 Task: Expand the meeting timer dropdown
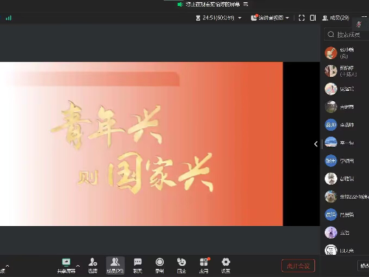point(240,18)
